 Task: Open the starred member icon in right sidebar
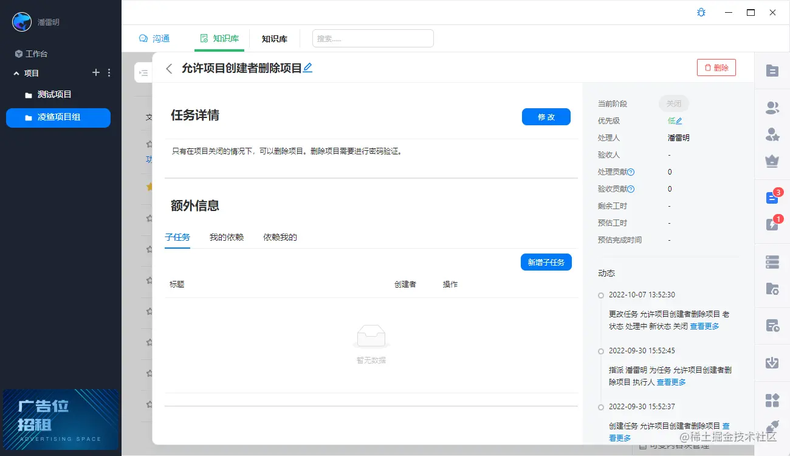772,135
